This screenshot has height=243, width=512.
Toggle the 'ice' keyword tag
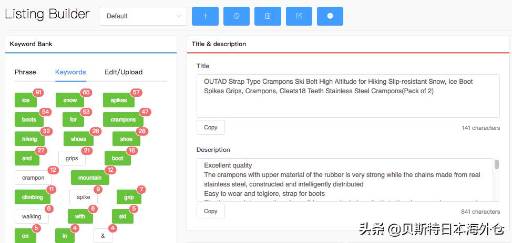coord(26,101)
